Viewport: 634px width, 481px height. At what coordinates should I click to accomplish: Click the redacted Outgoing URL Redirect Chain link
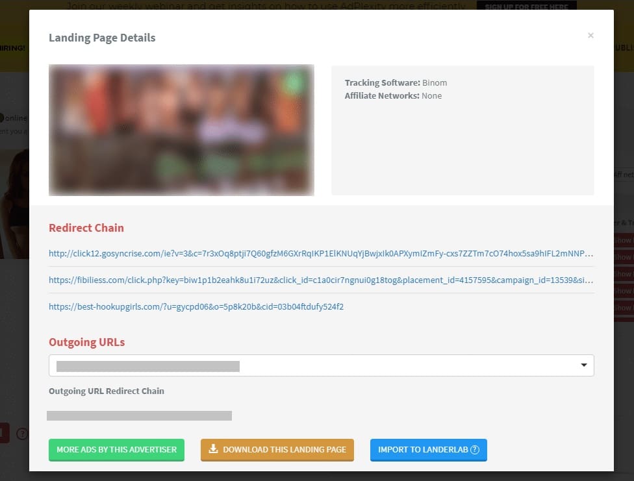pyautogui.click(x=139, y=415)
